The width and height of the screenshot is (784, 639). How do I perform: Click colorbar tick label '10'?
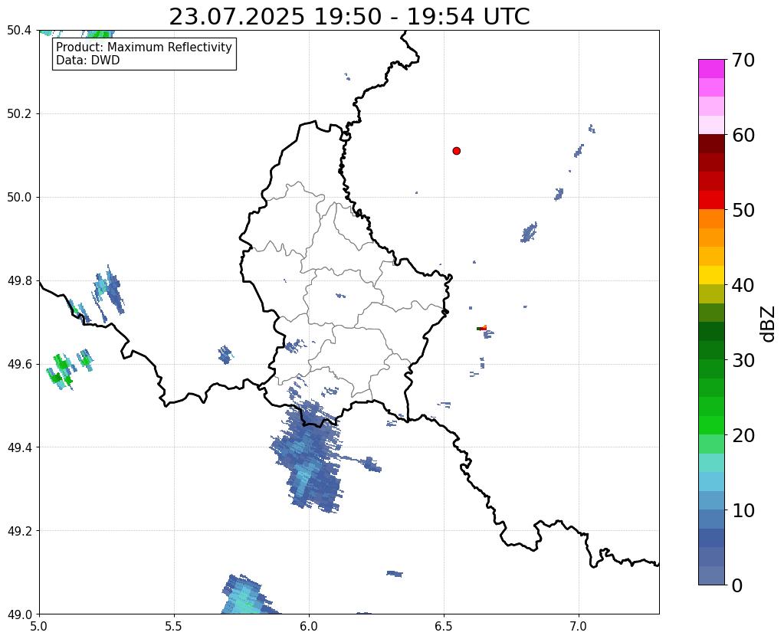coord(743,510)
